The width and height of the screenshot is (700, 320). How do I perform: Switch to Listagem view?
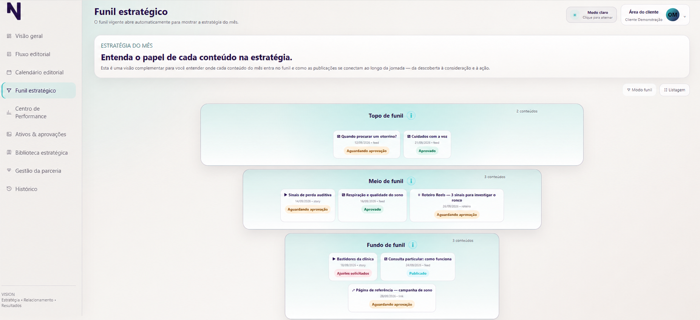coord(674,90)
